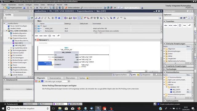Click the undo arrow in main toolbar
The width and height of the screenshot is (197, 111).
(40, 8)
